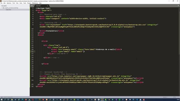Click line number 21 in the gutter
This screenshot has width=180, height=101.
click(x=32, y=51)
